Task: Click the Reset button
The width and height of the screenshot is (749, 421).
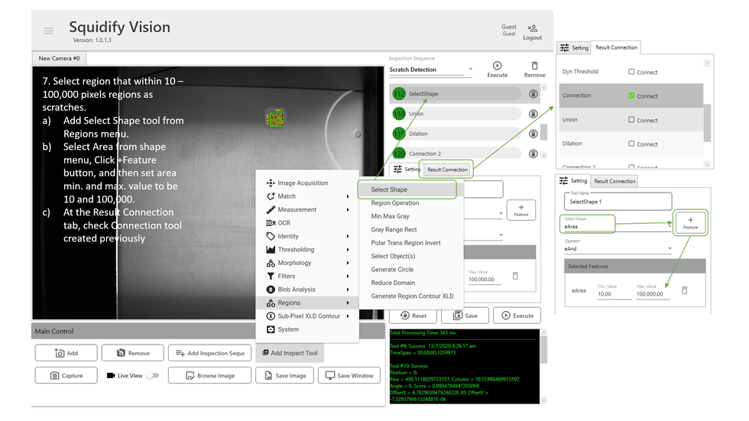Action: tap(413, 316)
